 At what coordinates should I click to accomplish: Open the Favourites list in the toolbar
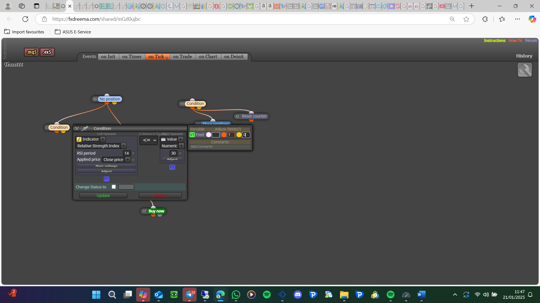502,19
